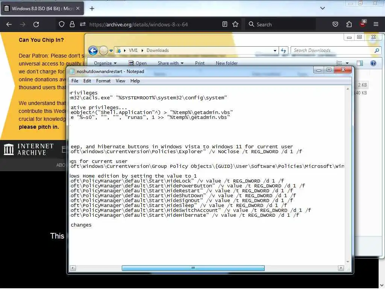385x289 pixels.
Task: Click the archive.org address bar URL
Action: pos(138,24)
